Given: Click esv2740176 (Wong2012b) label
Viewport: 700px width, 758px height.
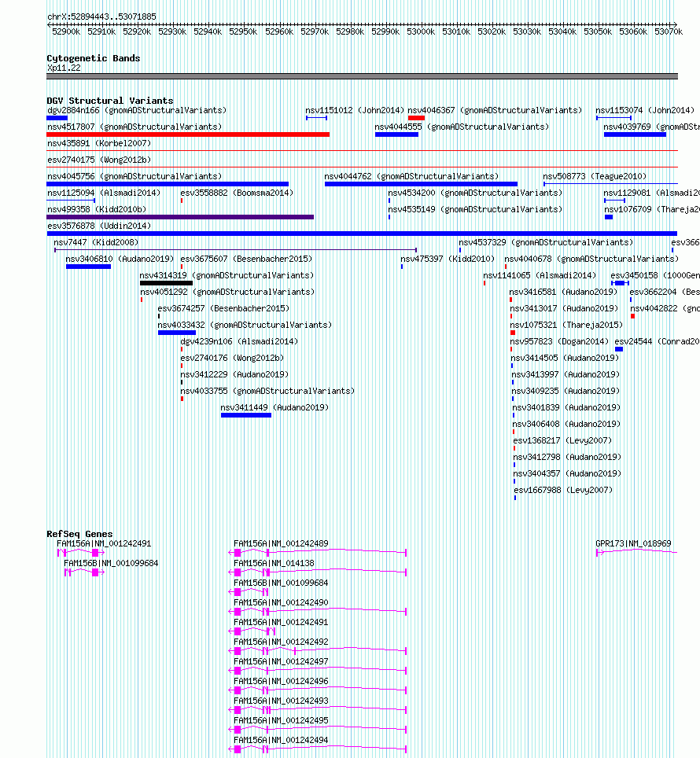Looking at the screenshot, I should point(232,359).
